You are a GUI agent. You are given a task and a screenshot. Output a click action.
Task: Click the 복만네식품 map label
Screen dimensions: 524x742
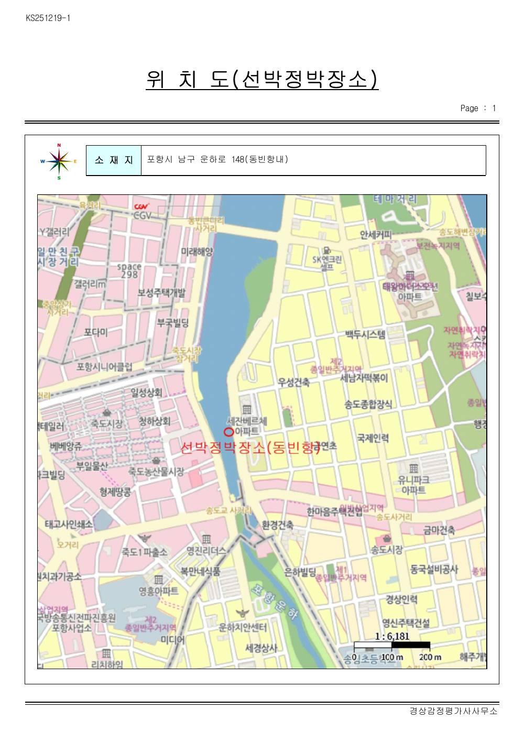point(201,571)
